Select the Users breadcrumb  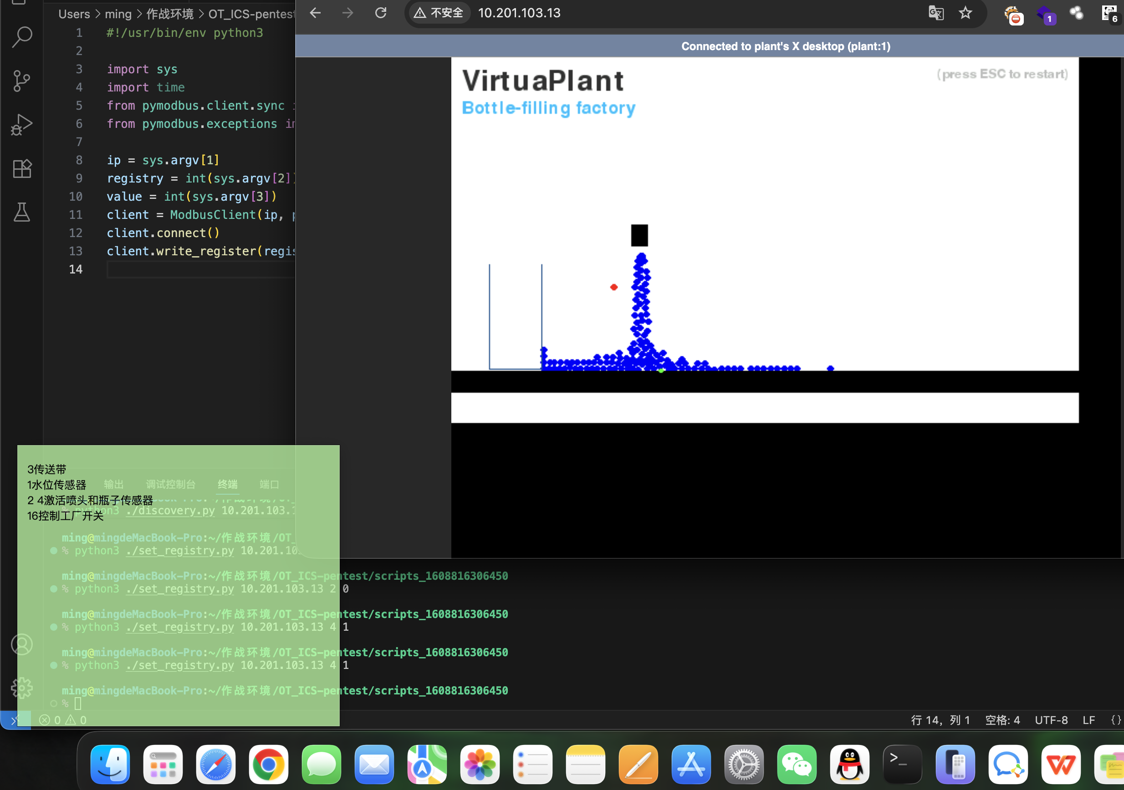(74, 14)
